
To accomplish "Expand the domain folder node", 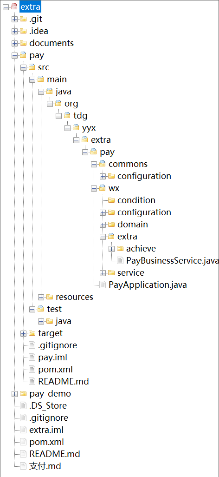I will (103, 225).
